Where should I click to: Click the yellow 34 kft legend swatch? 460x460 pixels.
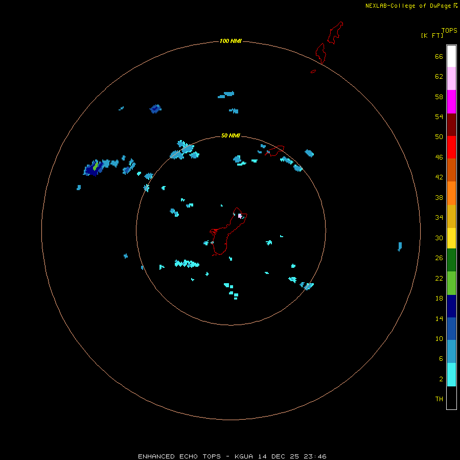(x=451, y=238)
